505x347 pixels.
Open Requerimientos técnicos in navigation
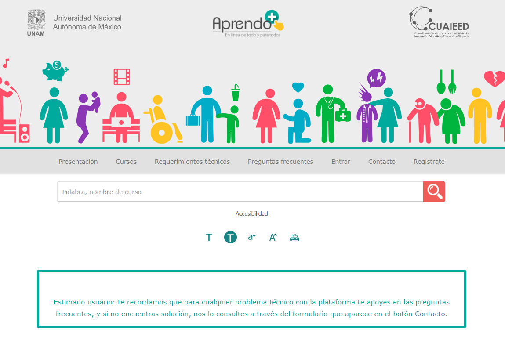192,162
